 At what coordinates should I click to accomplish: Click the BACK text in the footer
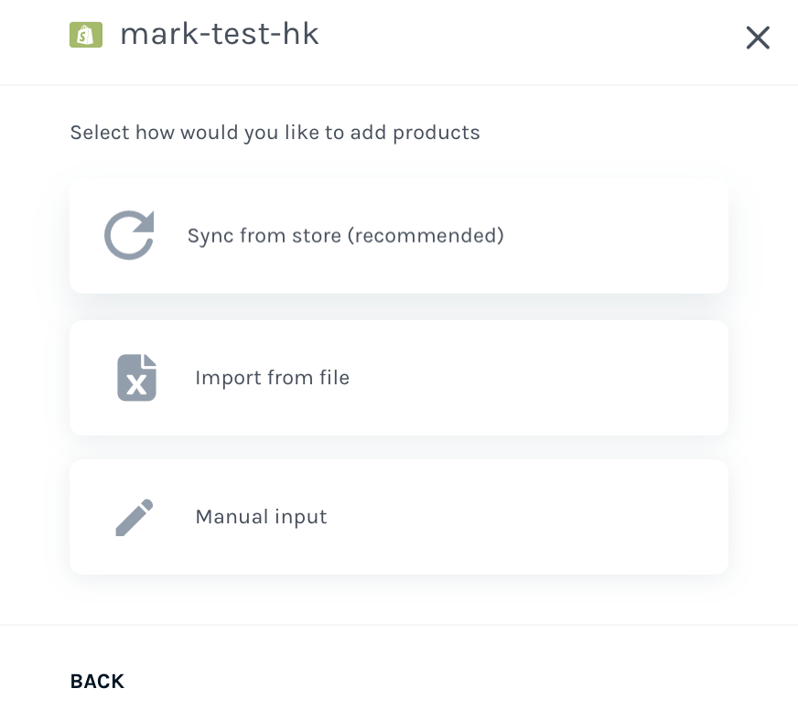click(97, 681)
